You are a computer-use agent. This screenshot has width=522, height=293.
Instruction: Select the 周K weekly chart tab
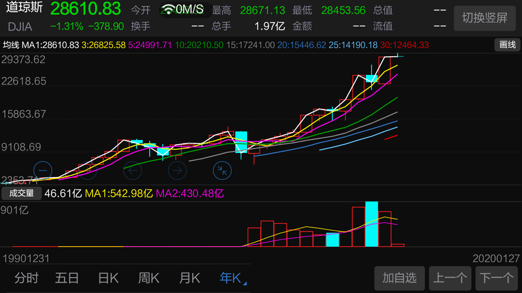[149, 278]
